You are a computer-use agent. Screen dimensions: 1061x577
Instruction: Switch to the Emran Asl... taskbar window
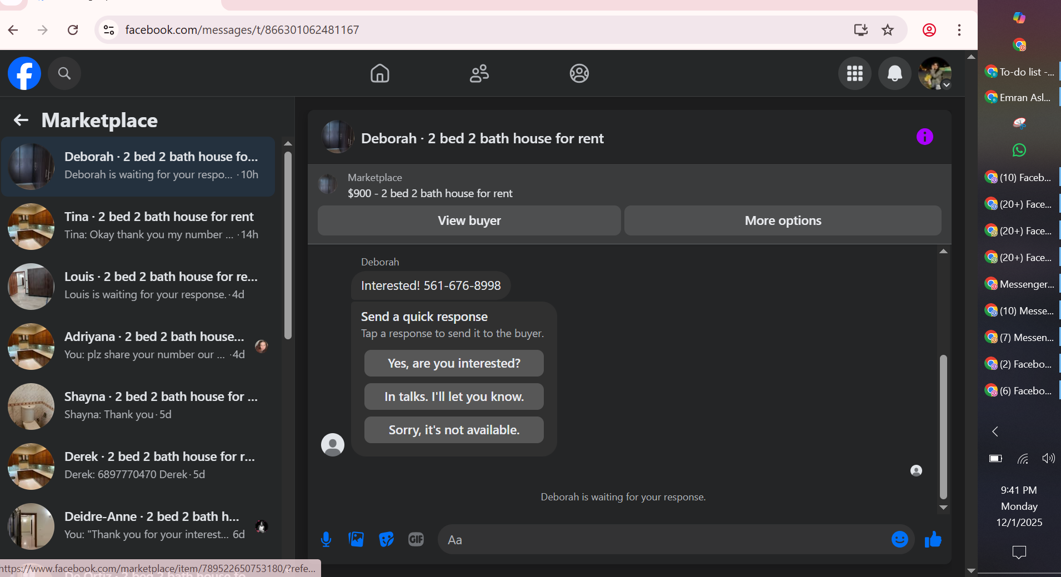(1020, 97)
